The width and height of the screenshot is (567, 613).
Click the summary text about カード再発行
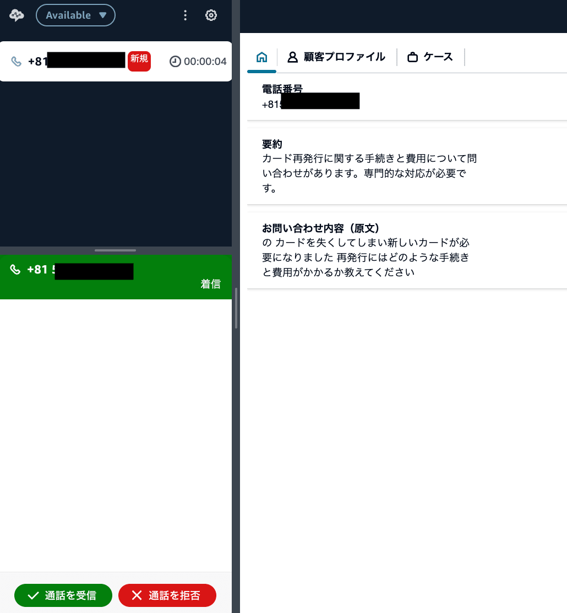[369, 173]
